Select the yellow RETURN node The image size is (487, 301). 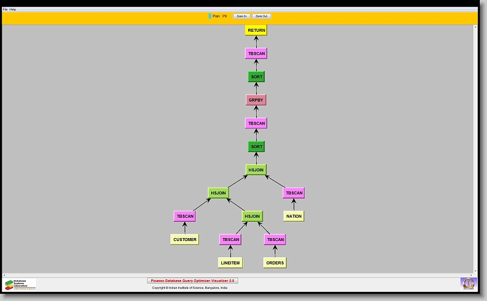click(x=256, y=30)
